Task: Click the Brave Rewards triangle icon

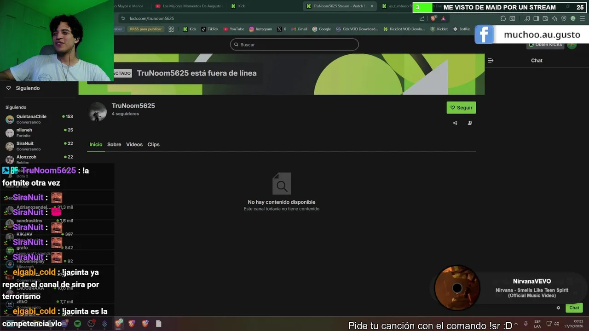Action: tap(443, 18)
